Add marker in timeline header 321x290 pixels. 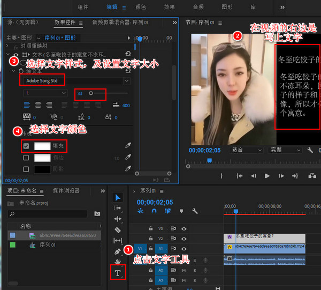(x=181, y=211)
